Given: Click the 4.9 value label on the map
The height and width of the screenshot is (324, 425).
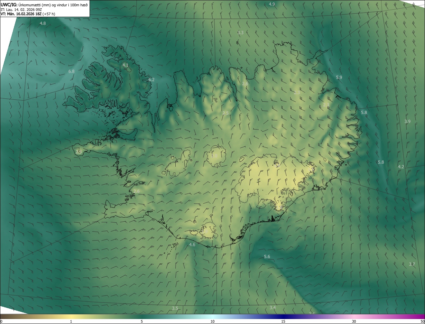Looking at the screenshot, I should coord(272,4).
